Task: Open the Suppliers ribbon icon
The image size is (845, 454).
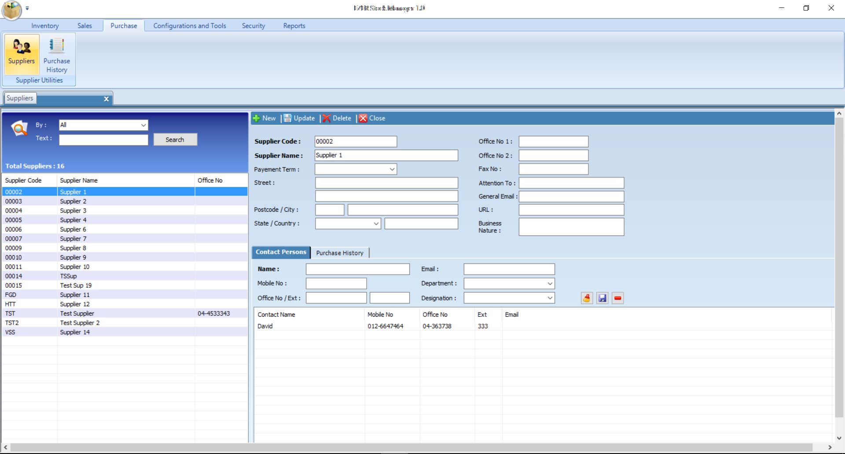Action: pyautogui.click(x=22, y=55)
